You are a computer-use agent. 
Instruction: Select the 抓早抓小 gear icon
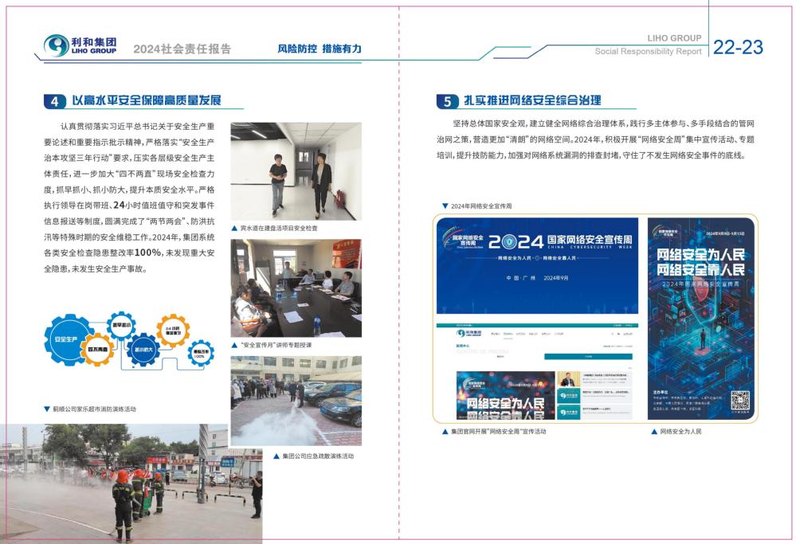pos(121,325)
